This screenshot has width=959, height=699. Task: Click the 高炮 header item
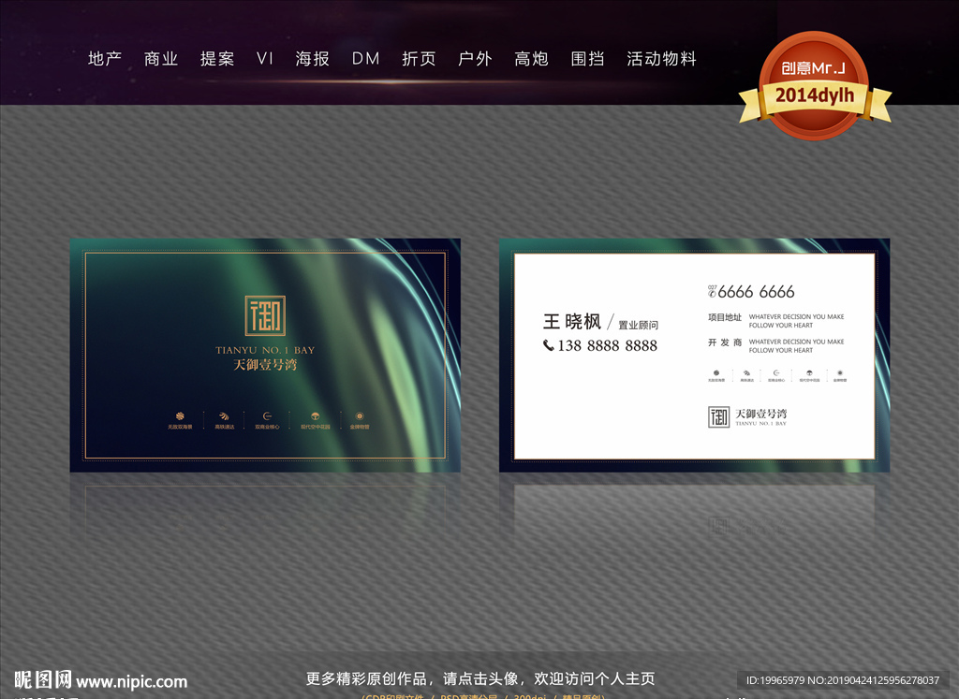coord(532,59)
